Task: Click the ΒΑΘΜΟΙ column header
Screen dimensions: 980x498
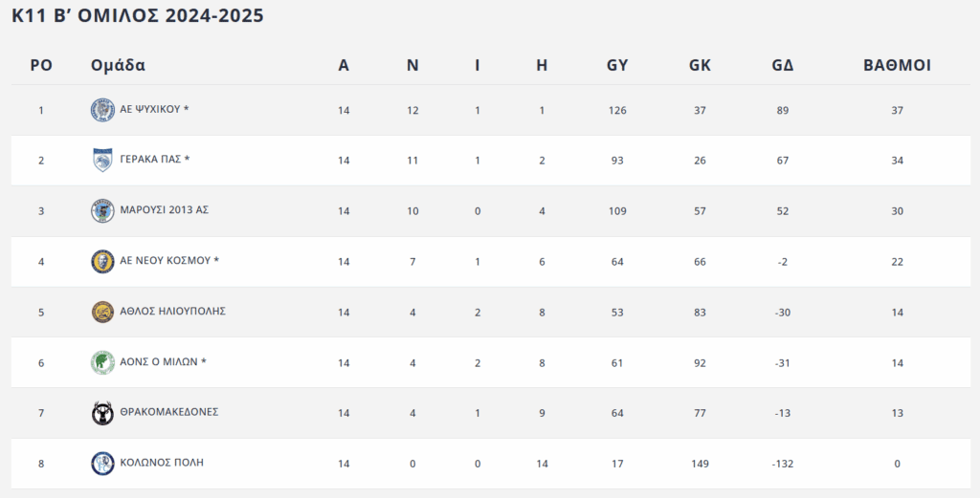Action: (897, 66)
